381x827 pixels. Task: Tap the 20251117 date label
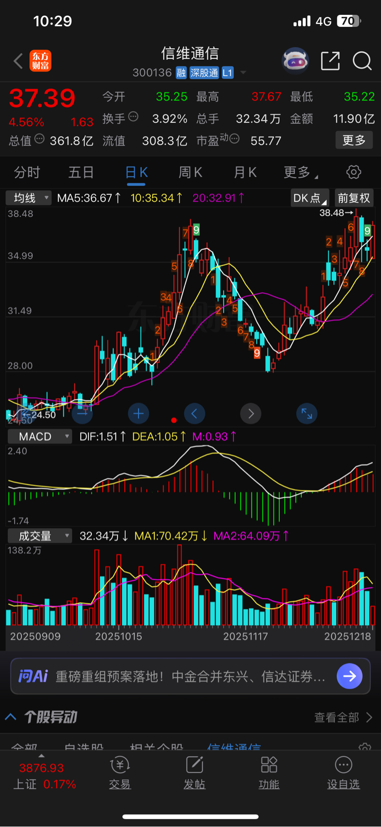pos(245,637)
